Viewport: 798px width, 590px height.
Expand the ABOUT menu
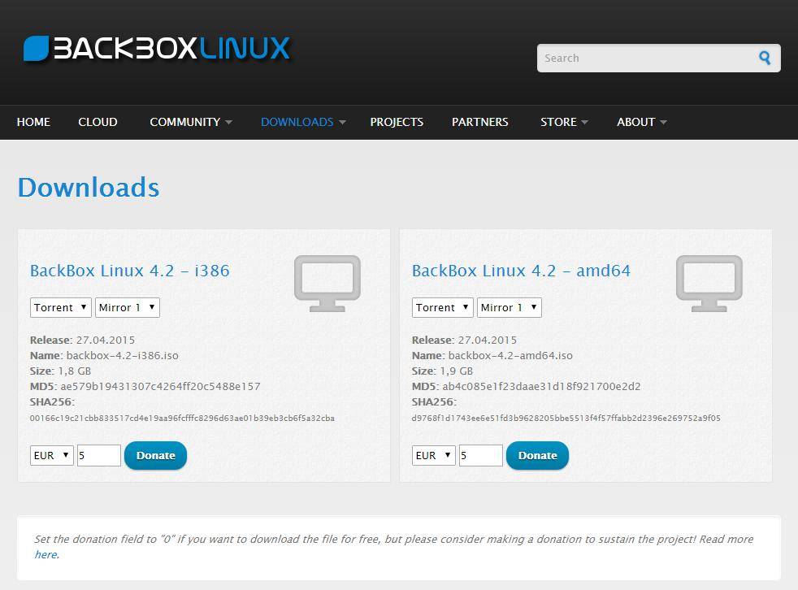pos(642,122)
